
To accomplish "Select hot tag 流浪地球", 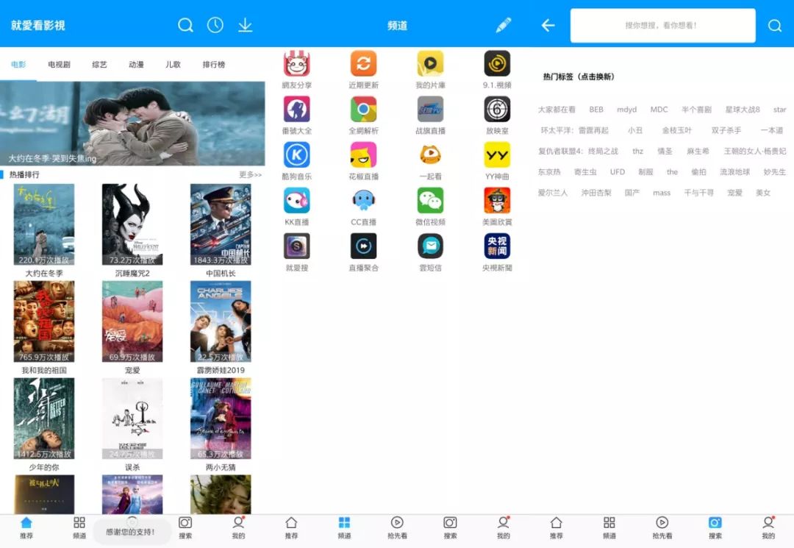I will tap(734, 172).
